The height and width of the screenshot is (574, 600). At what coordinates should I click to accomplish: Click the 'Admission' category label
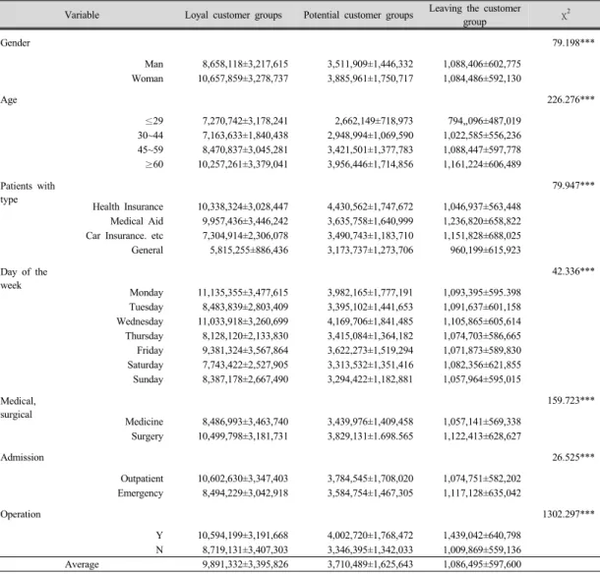click(x=22, y=458)
